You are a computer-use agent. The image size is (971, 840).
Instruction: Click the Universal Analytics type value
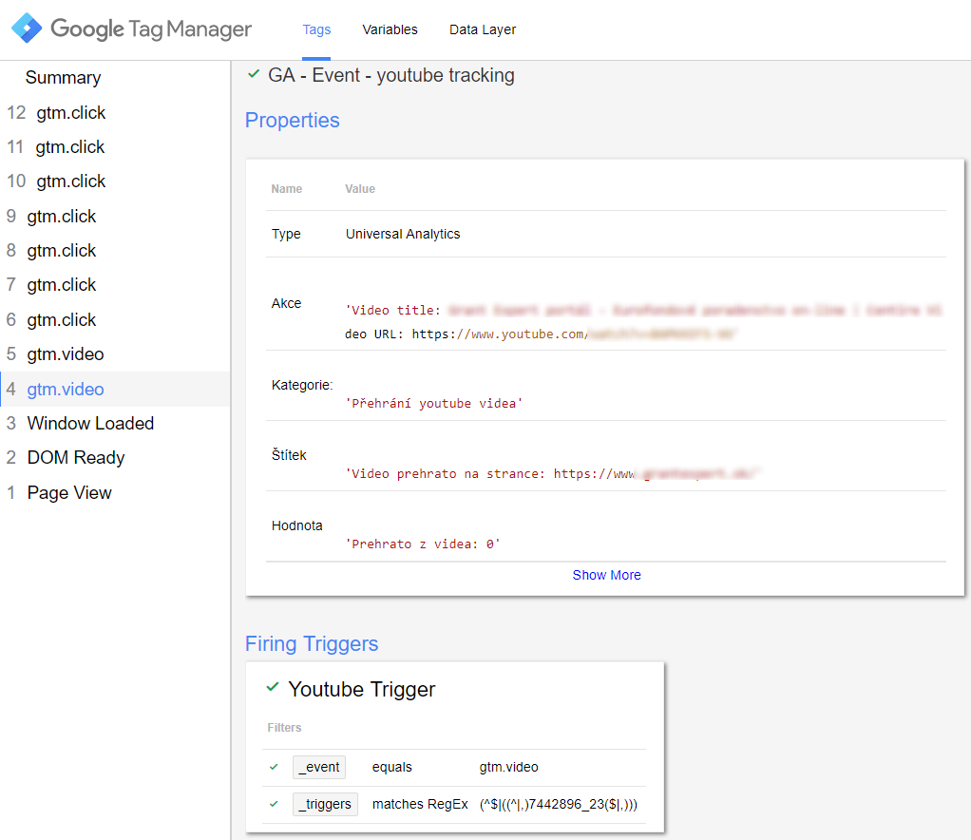tap(403, 234)
